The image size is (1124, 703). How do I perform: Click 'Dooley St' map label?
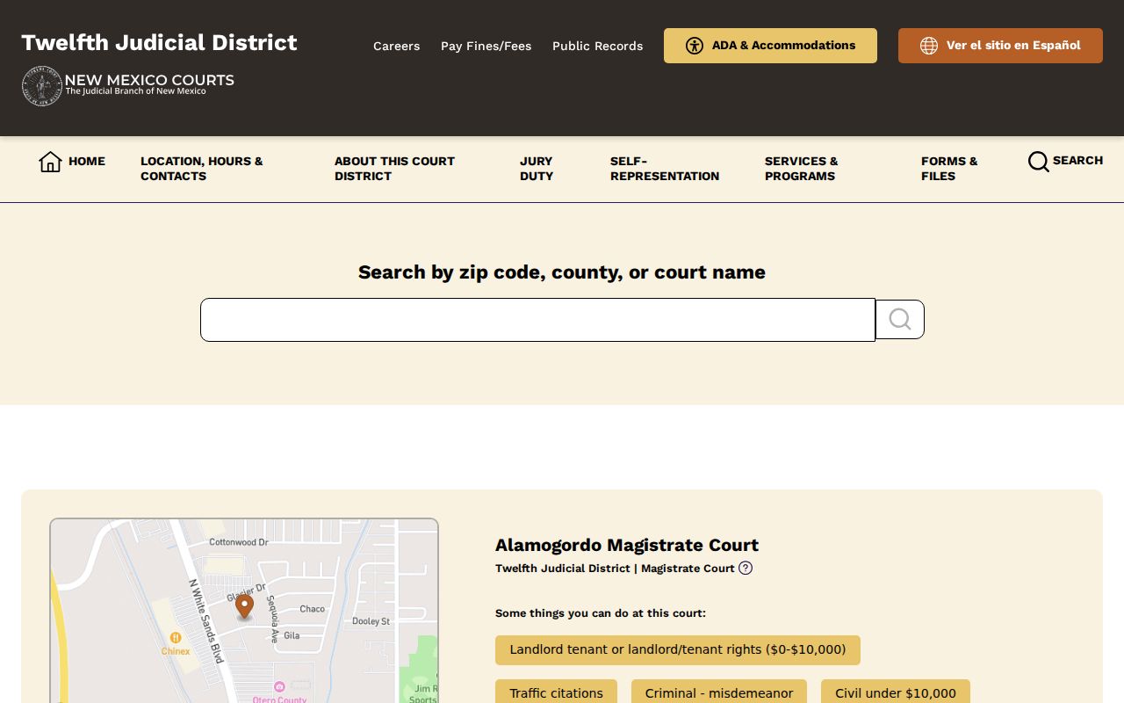click(x=371, y=621)
